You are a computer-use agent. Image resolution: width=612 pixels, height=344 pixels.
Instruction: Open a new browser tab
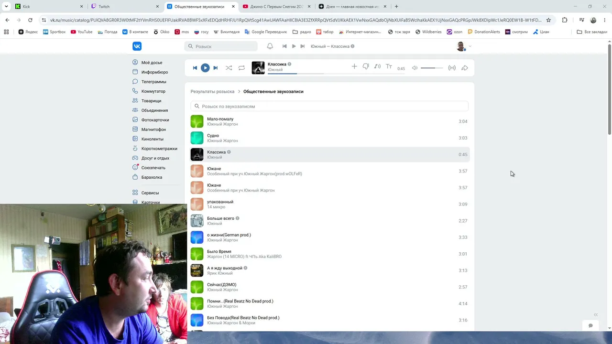[x=396, y=7]
